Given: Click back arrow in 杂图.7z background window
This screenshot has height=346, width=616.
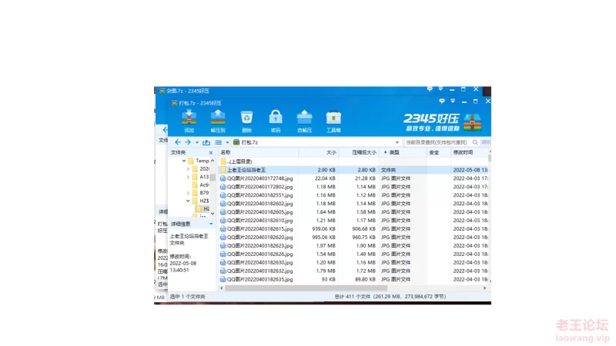Looking at the screenshot, I should click(165, 129).
